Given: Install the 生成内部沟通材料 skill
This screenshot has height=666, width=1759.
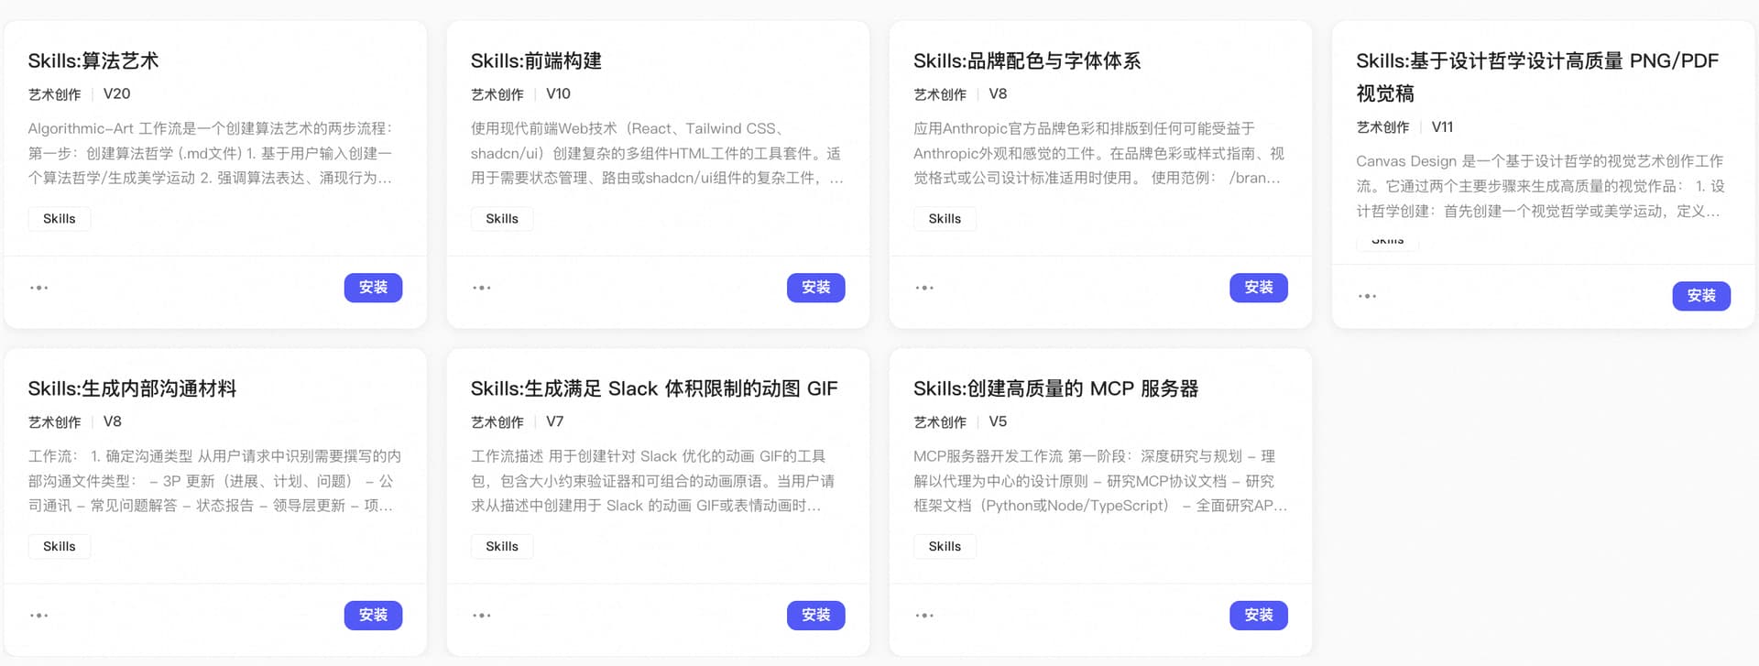Looking at the screenshot, I should tap(373, 616).
